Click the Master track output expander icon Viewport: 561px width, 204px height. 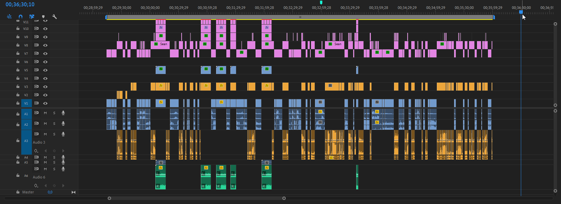[73, 192]
